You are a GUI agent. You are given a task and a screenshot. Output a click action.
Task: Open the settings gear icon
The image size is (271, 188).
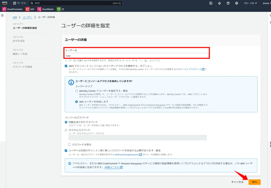coord(237,3)
